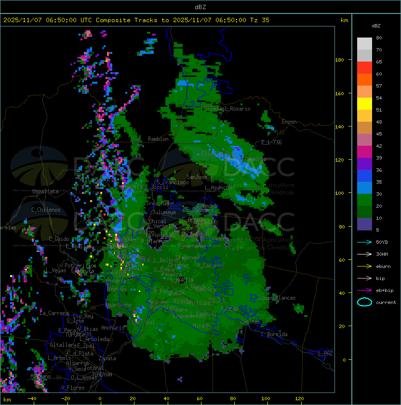Screen dimensions: 401x405
Task: Pick the light gray 80 dBZ swatch
Action: tap(364, 44)
